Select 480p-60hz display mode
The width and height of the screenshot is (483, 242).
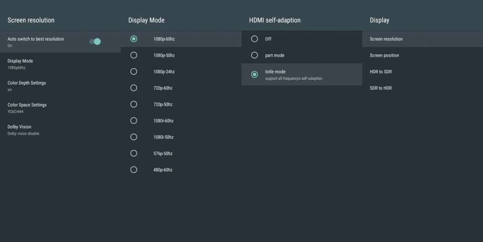click(x=134, y=169)
